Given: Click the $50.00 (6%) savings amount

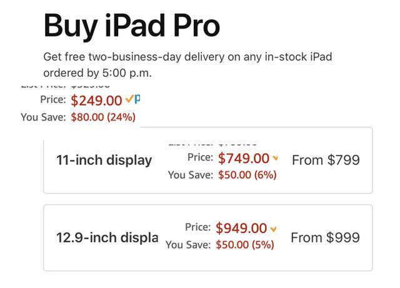Looking at the screenshot, I should click(x=247, y=175).
